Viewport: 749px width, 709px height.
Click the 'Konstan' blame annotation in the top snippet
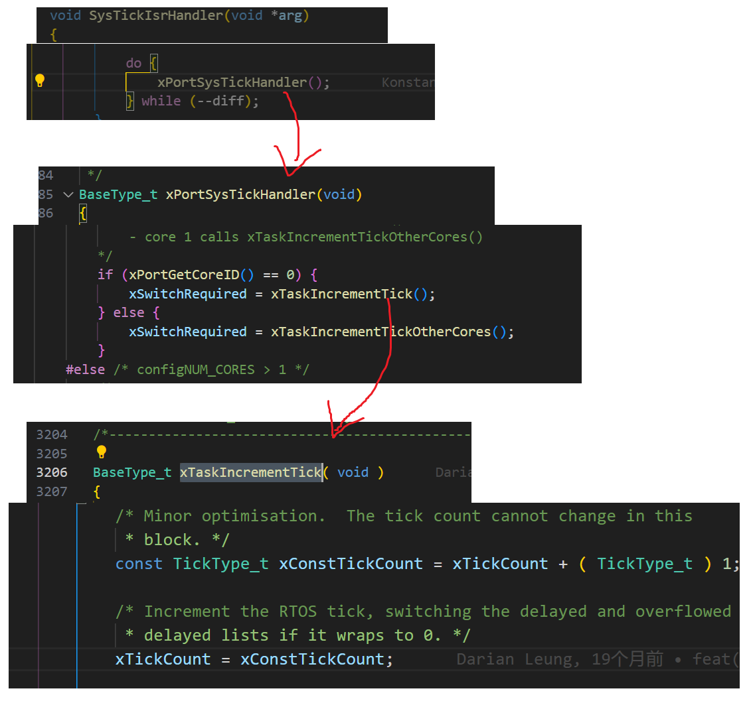tap(408, 82)
